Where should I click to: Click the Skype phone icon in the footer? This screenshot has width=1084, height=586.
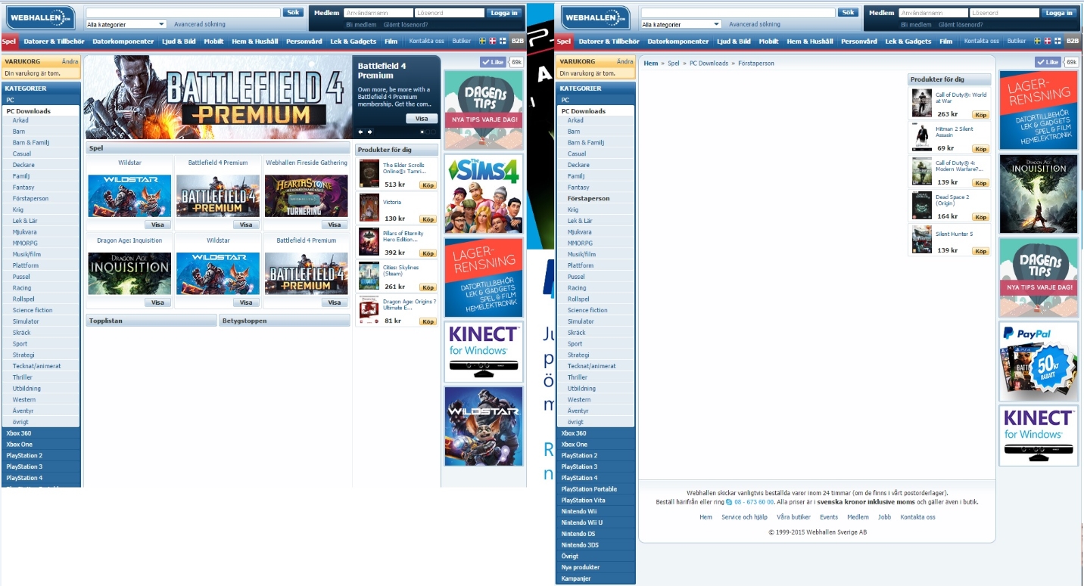click(729, 502)
